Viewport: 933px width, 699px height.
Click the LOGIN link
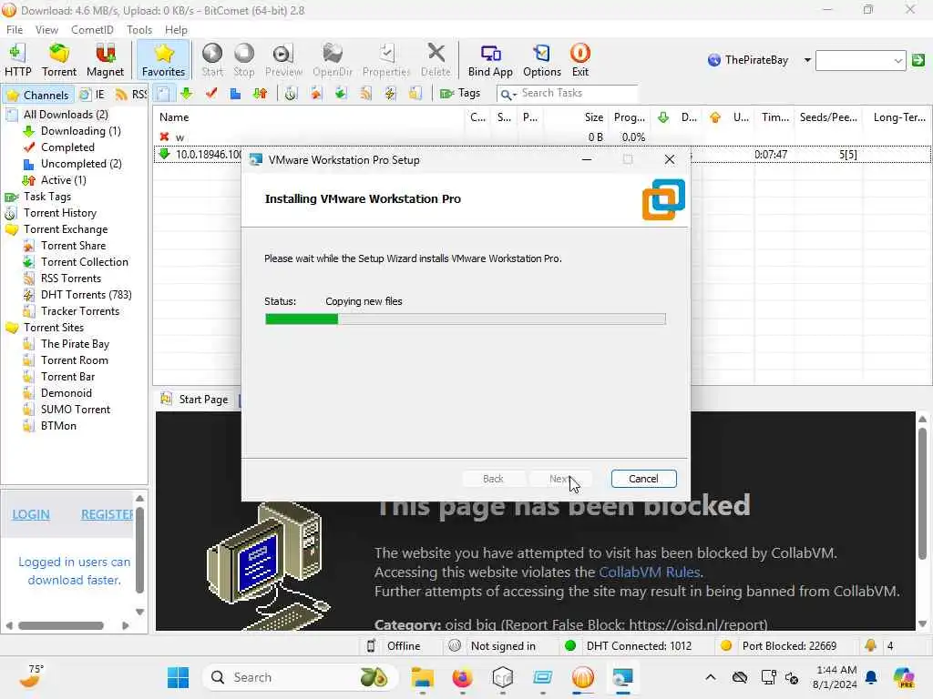tap(31, 515)
